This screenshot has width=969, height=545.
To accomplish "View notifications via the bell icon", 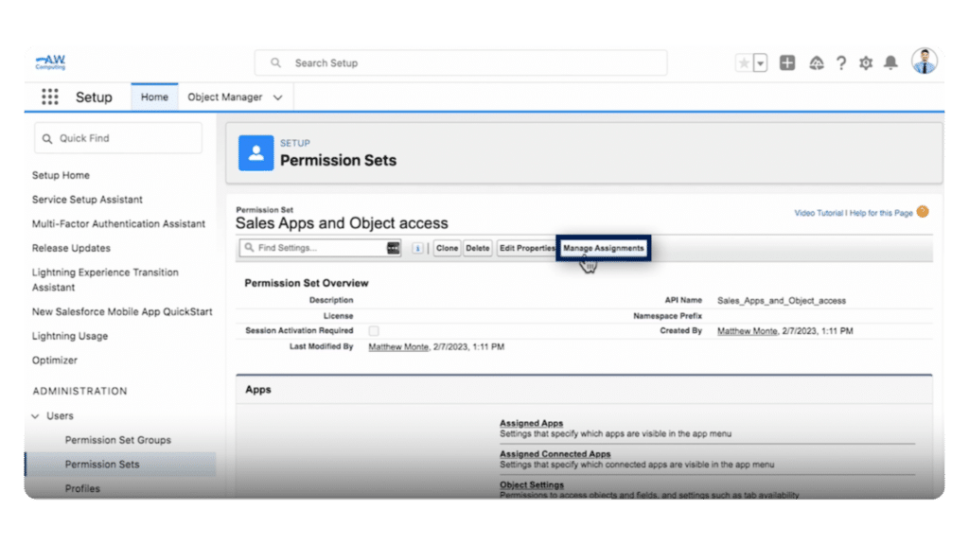I will [890, 62].
